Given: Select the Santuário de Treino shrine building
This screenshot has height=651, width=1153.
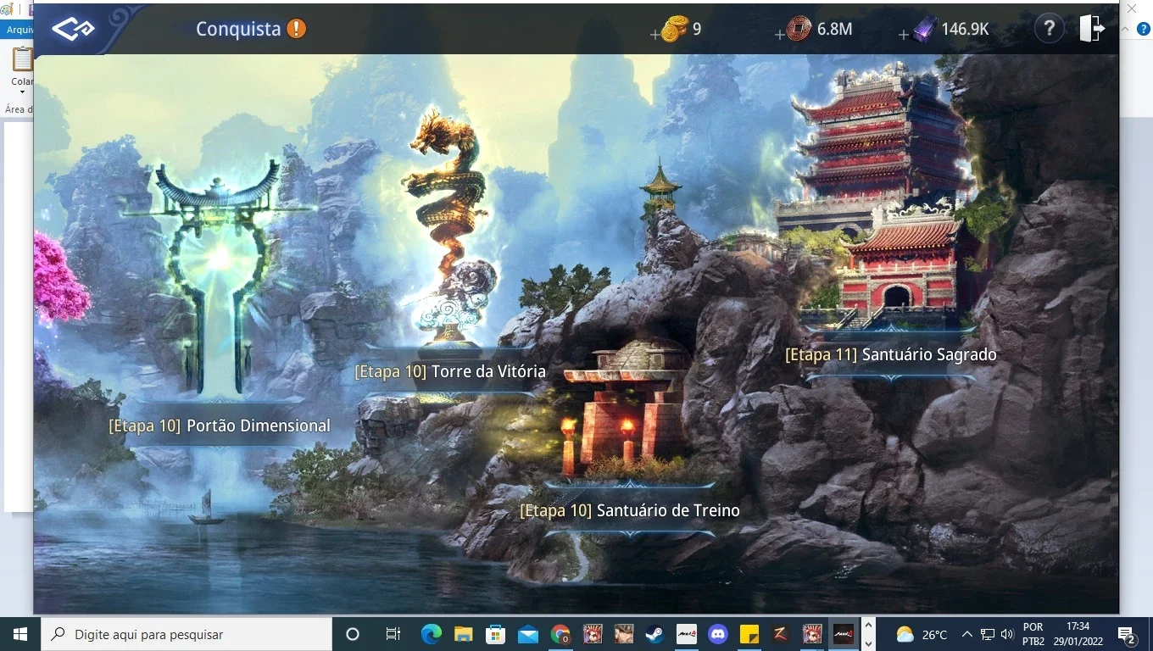Looking at the screenshot, I should pyautogui.click(x=627, y=407).
